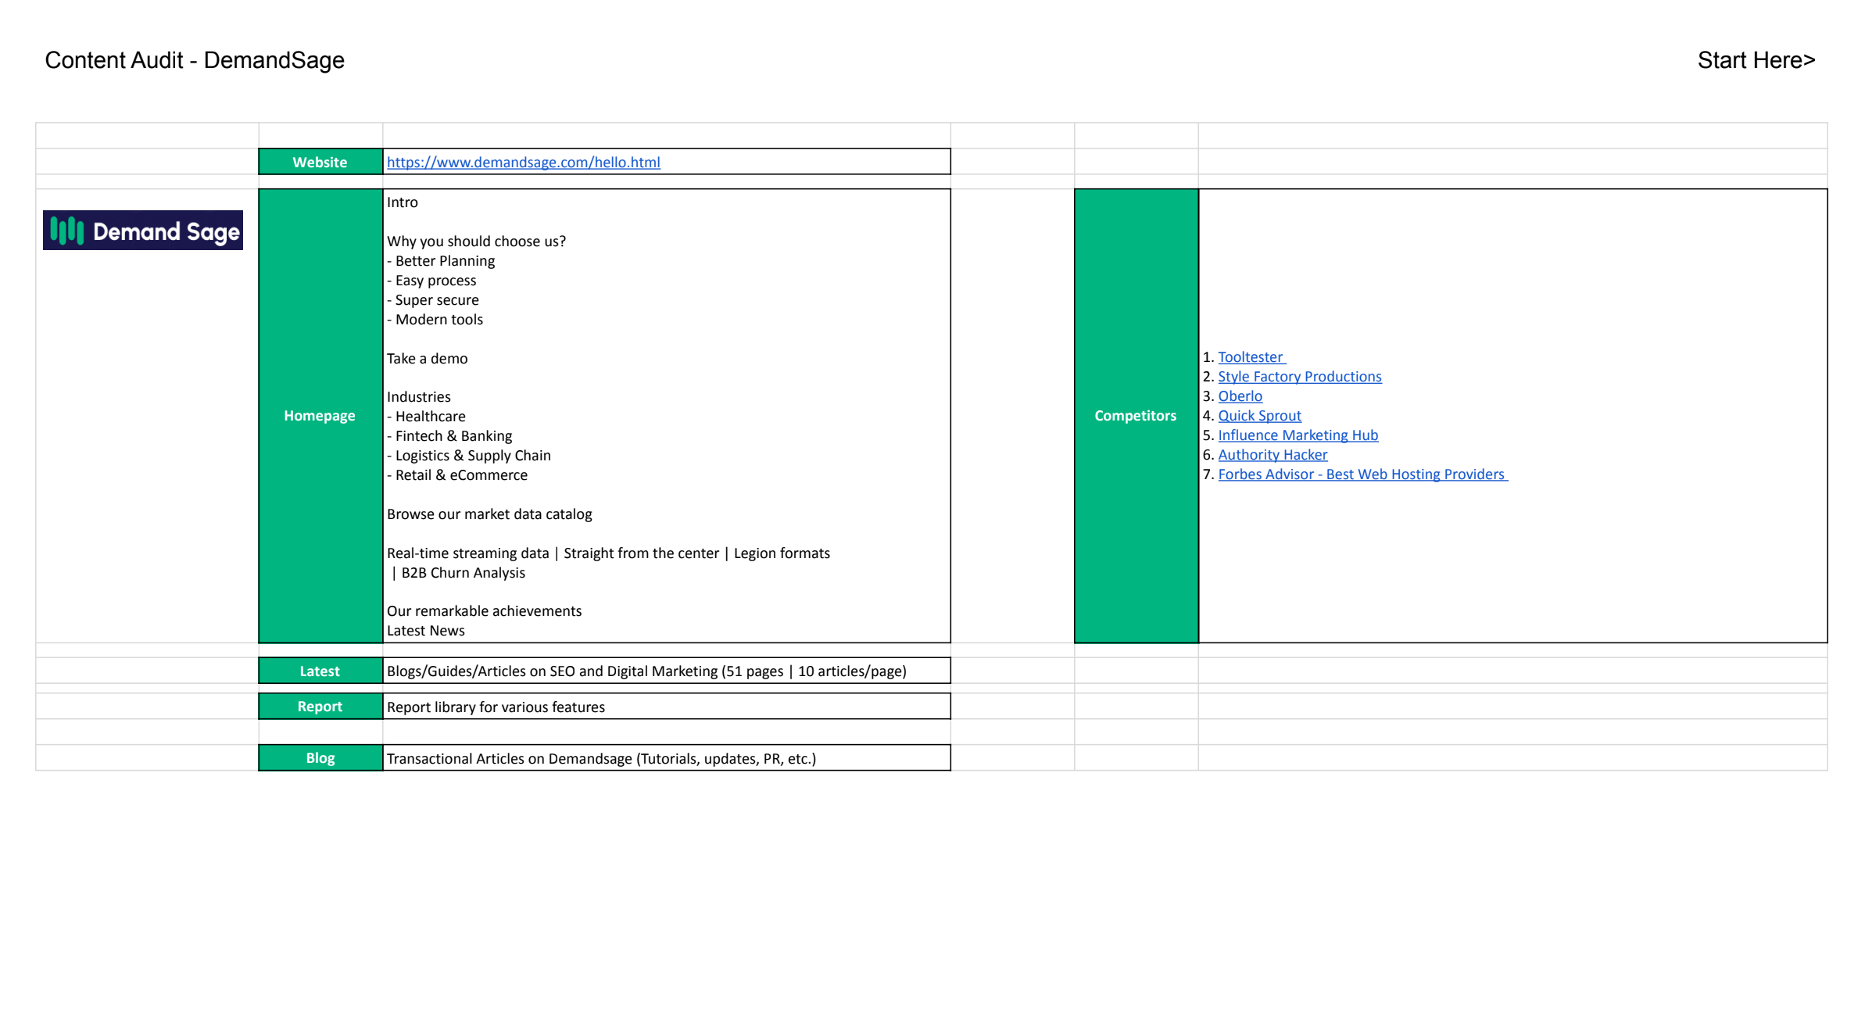Viewport: 1865px width, 1013px height.
Task: Click the Better Planning line
Action: tap(441, 261)
